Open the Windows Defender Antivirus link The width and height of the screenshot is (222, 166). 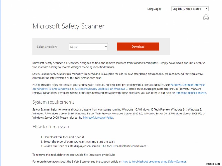click(187, 84)
